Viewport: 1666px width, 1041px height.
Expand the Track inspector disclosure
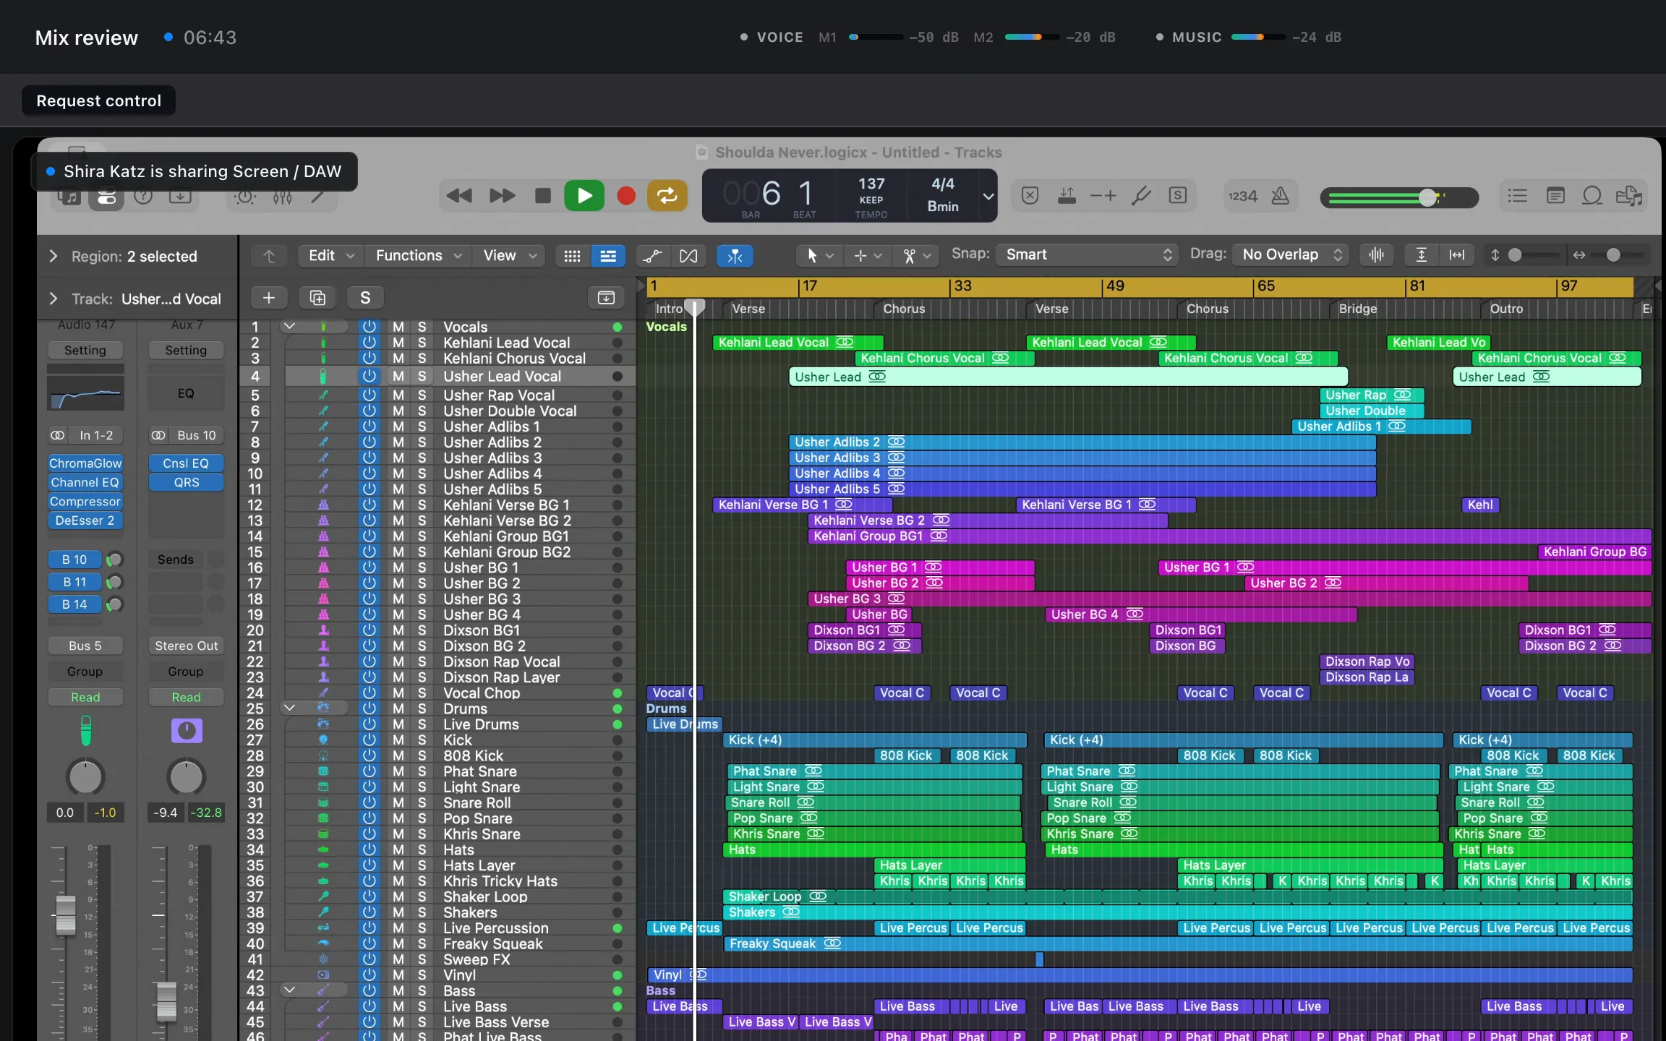pos(53,299)
